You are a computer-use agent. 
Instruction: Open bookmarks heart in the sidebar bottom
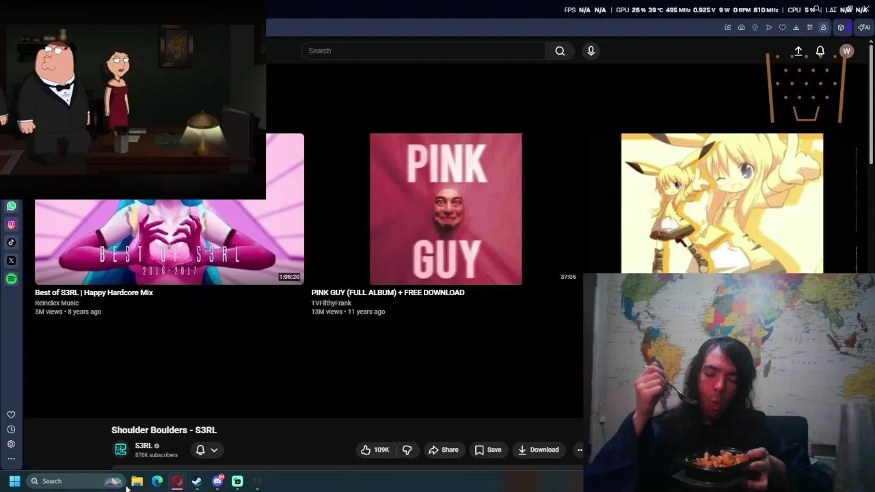coord(11,415)
